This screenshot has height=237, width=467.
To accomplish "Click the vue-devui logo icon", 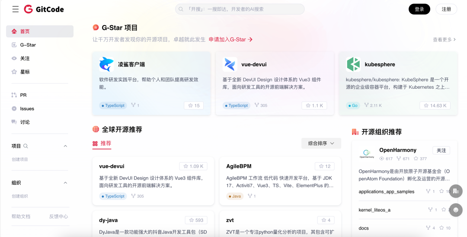I will pyautogui.click(x=230, y=64).
